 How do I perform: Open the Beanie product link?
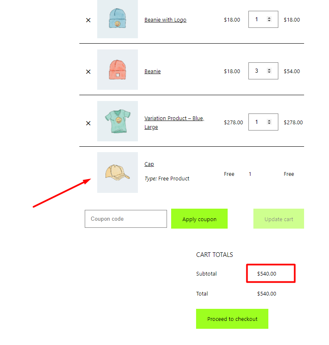click(152, 71)
